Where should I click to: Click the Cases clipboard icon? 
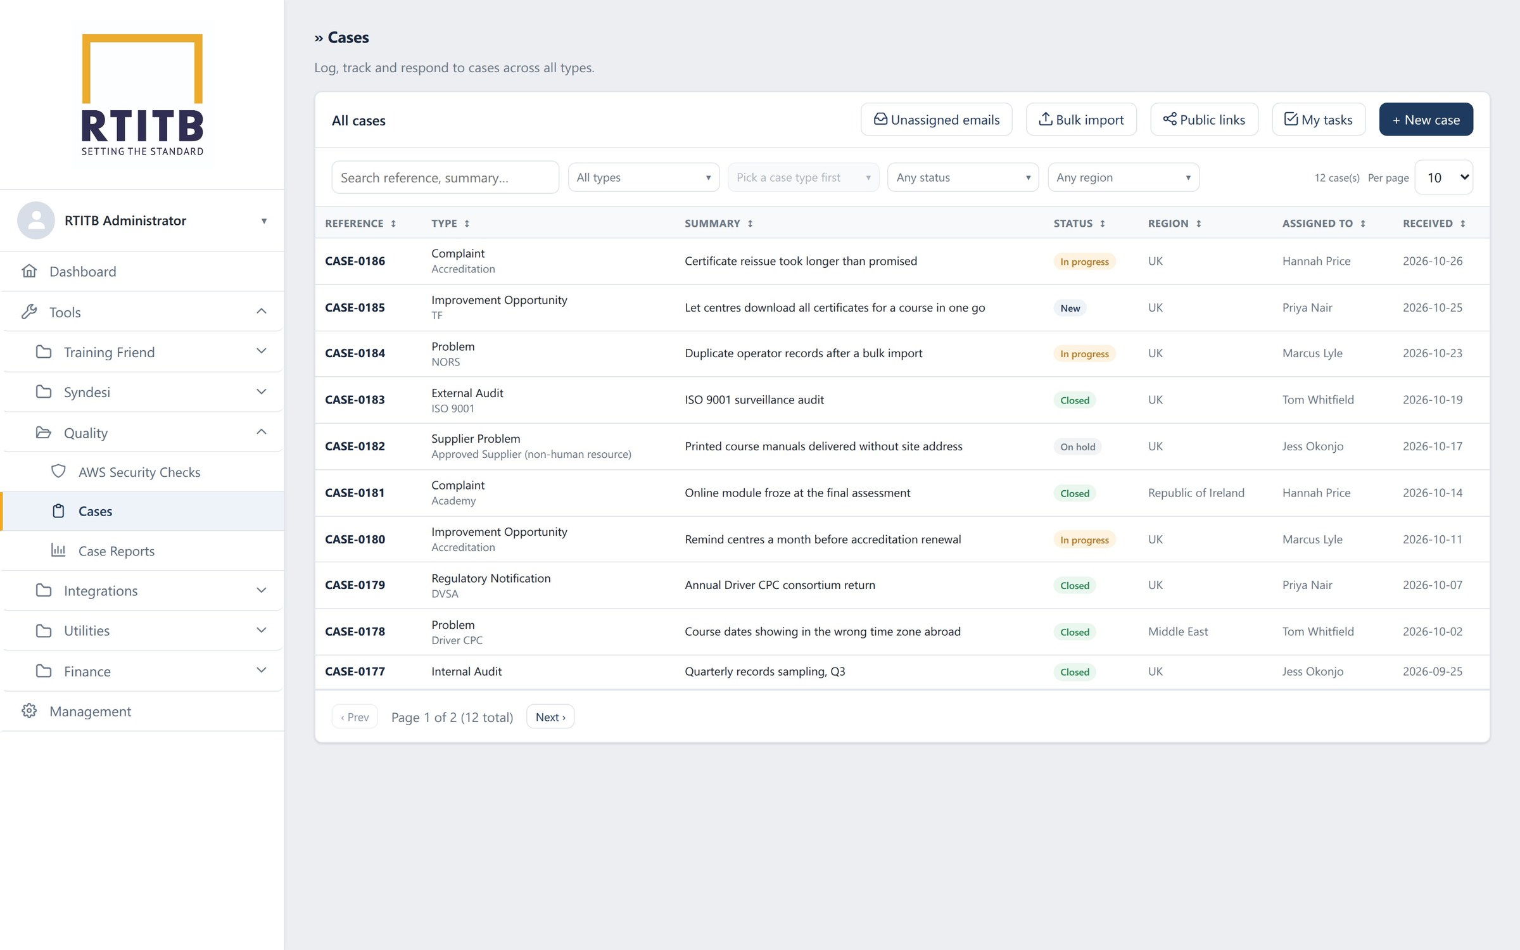[x=58, y=510]
